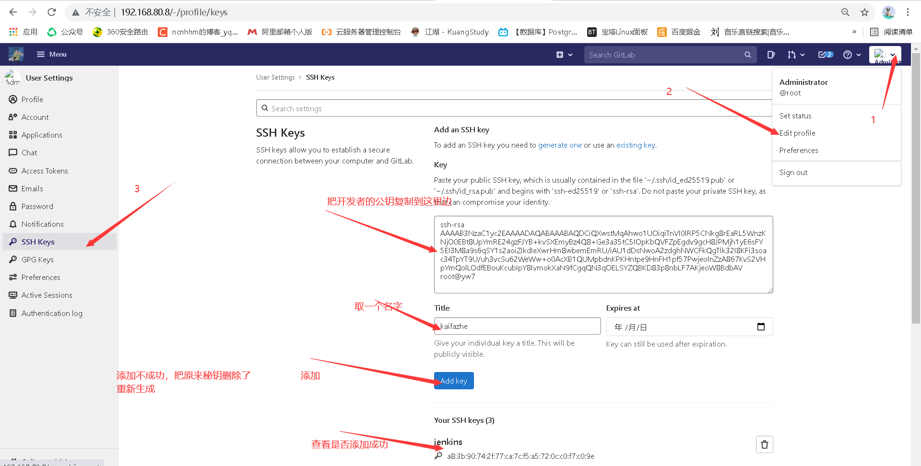Click the Administrator avatar in the top bar

[x=878, y=54]
